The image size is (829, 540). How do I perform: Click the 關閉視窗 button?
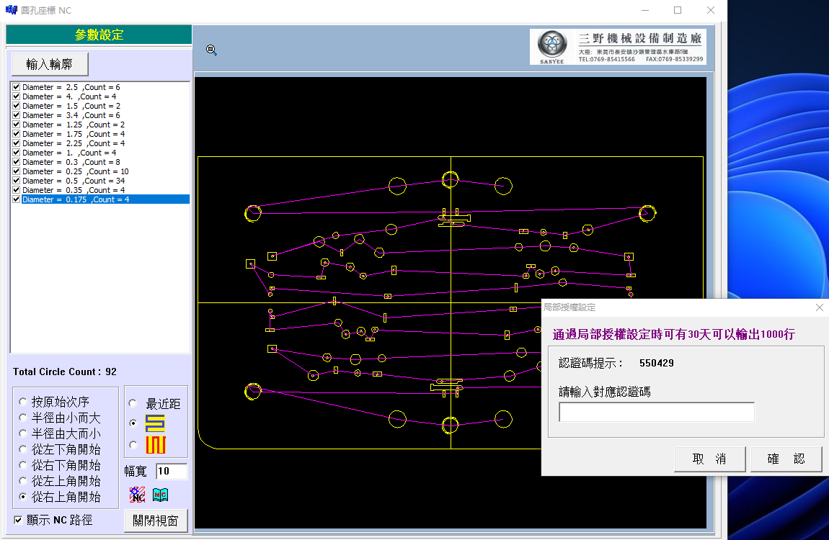[x=156, y=521]
